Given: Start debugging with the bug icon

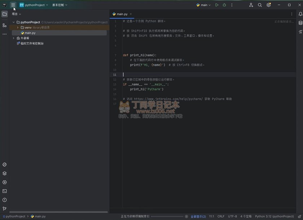Looking at the screenshot, I should (x=224, y=5).
